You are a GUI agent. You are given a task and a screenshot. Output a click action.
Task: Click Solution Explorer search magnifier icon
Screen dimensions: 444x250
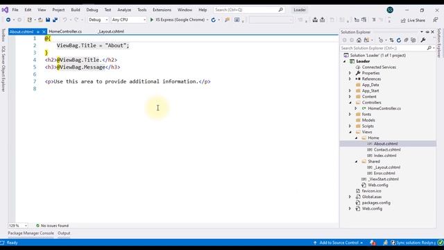pyautogui.click(x=429, y=48)
